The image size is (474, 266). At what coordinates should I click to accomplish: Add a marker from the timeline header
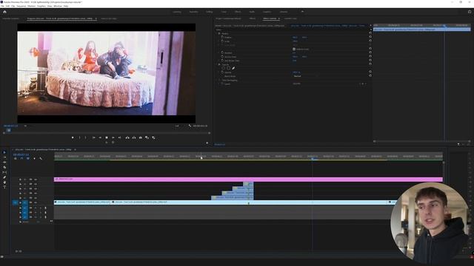(x=34, y=158)
